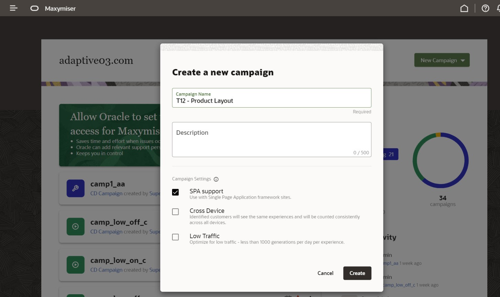Click the campaigns donut chart
The height and width of the screenshot is (297, 500).
click(x=440, y=161)
